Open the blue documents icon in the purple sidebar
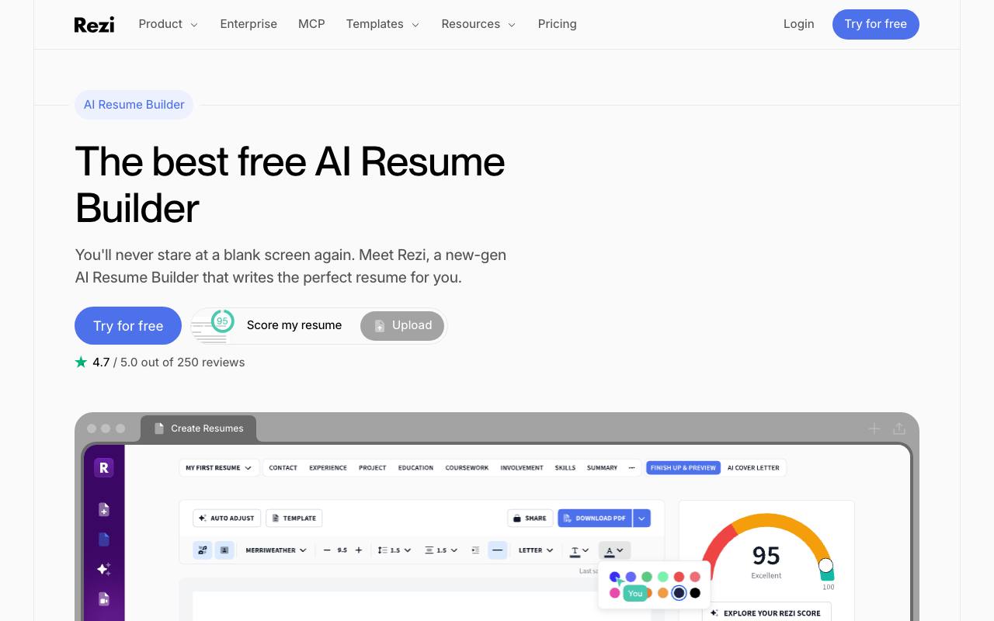The image size is (994, 621). [104, 539]
